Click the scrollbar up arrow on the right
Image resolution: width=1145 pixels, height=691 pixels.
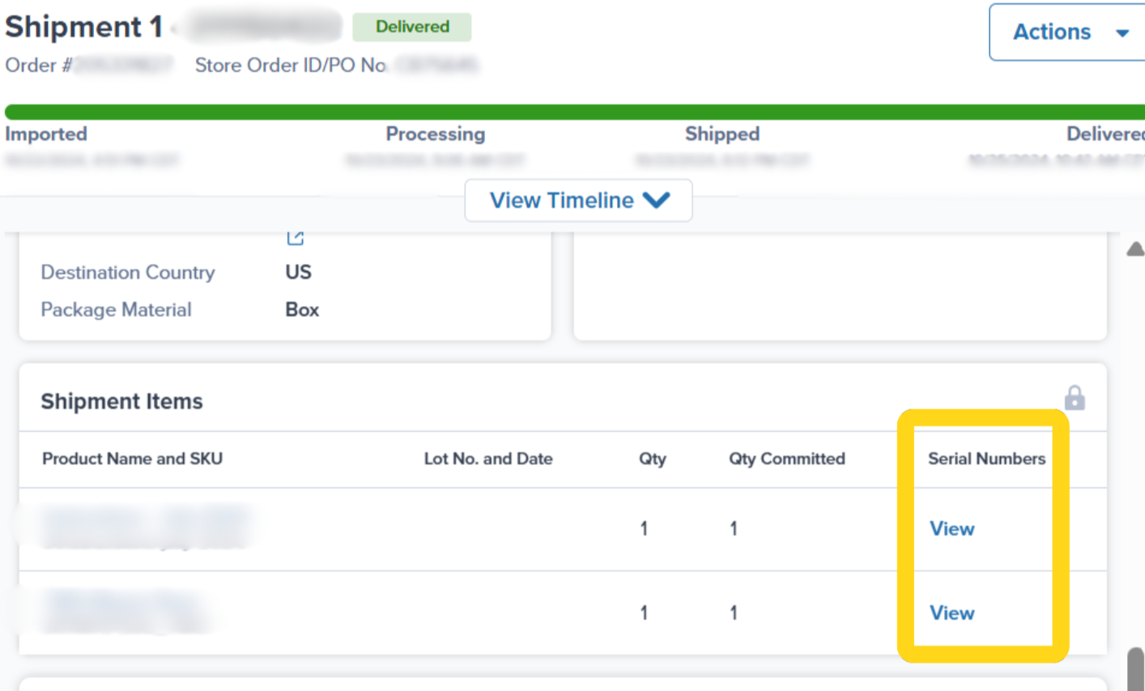pos(1135,249)
